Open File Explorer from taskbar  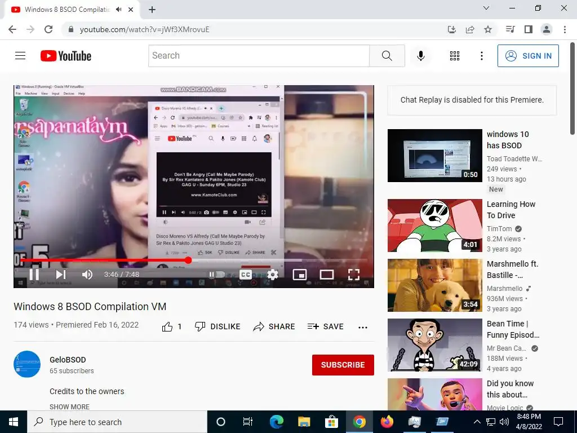(304, 422)
